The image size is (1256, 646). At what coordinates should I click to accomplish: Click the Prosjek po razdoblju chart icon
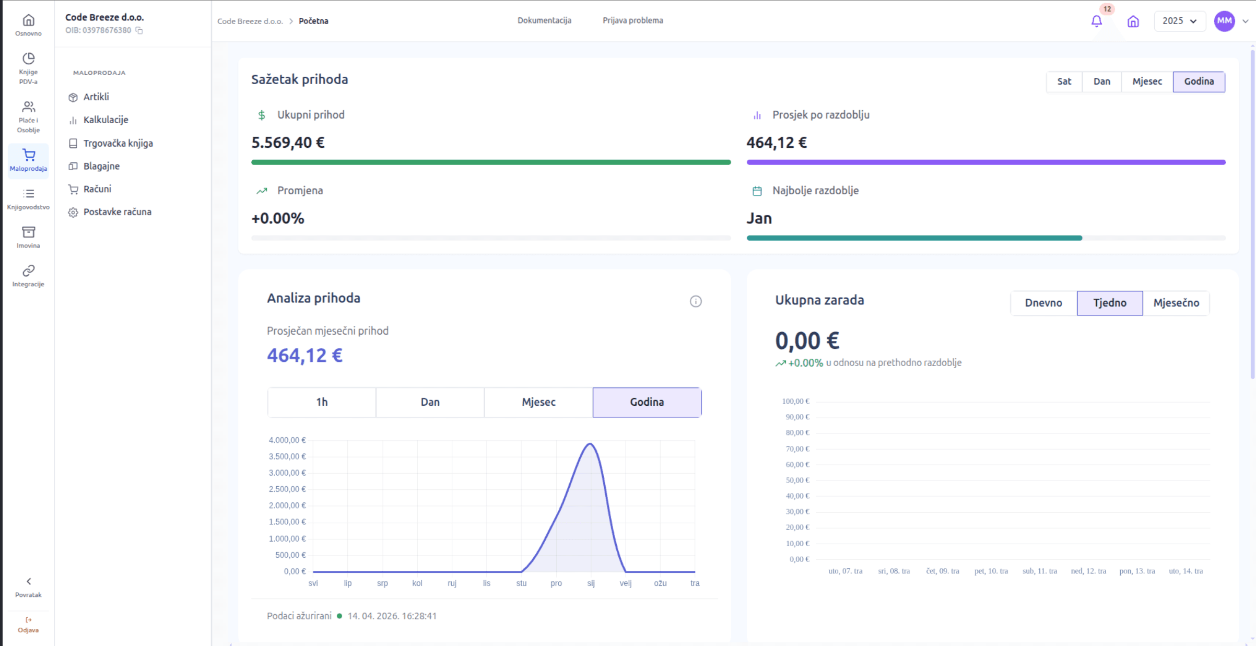coord(757,115)
